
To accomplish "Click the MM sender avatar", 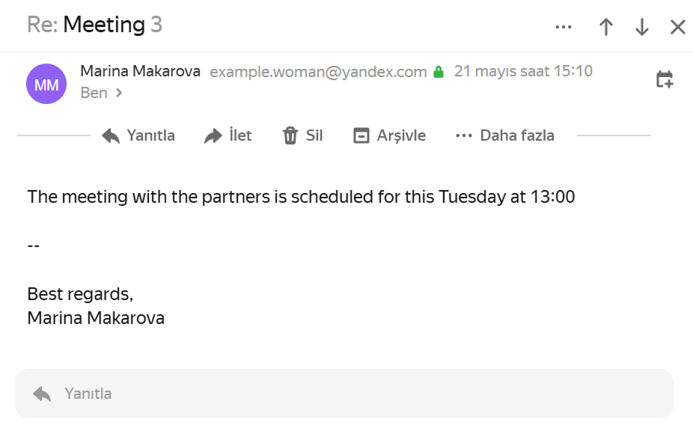I will pos(46,84).
